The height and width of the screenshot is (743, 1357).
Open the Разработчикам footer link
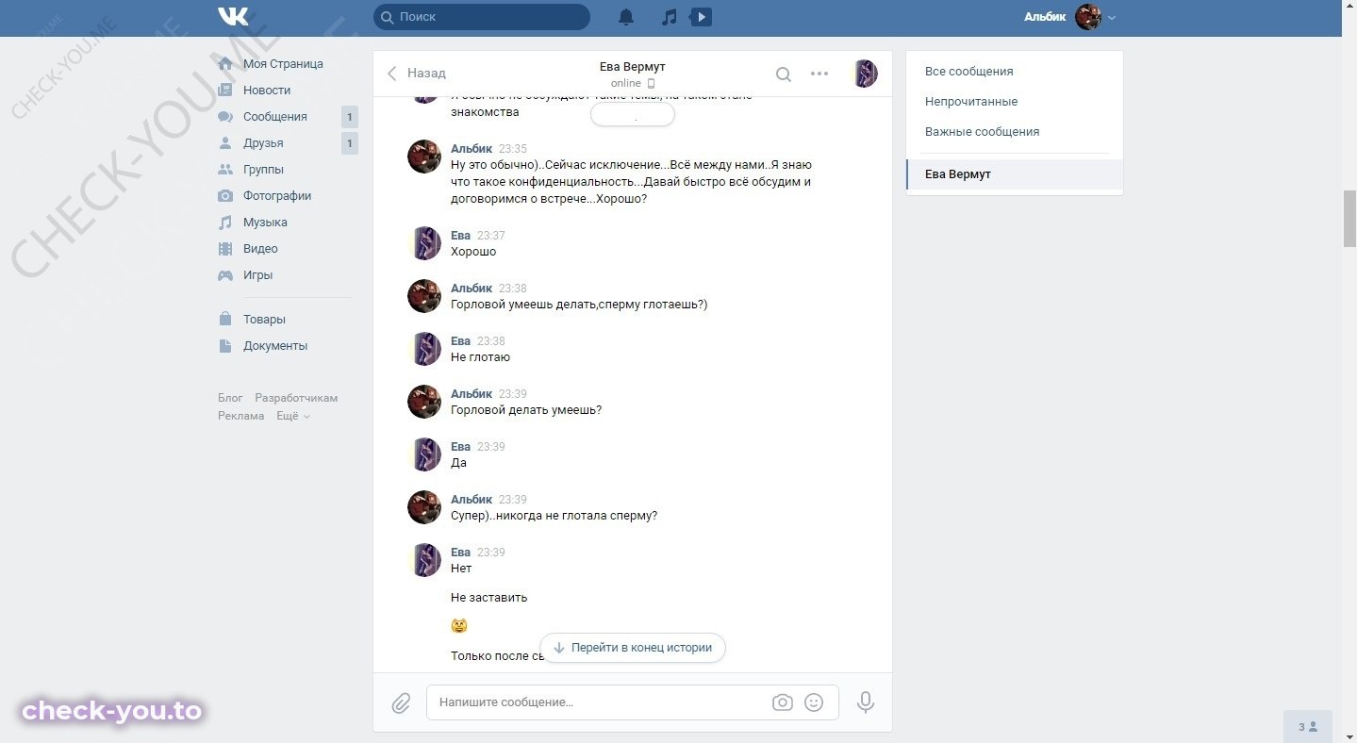pos(296,398)
